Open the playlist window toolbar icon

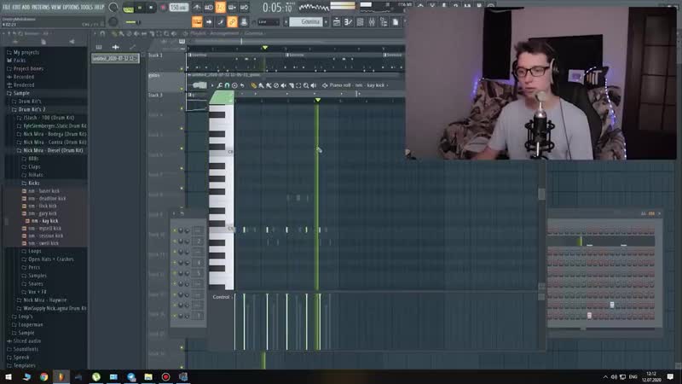(337, 22)
